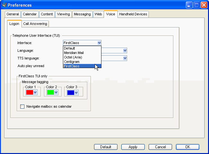The height and width of the screenshot is (154, 209).
Task: Open the Calendar preferences tab
Action: tap(30, 14)
